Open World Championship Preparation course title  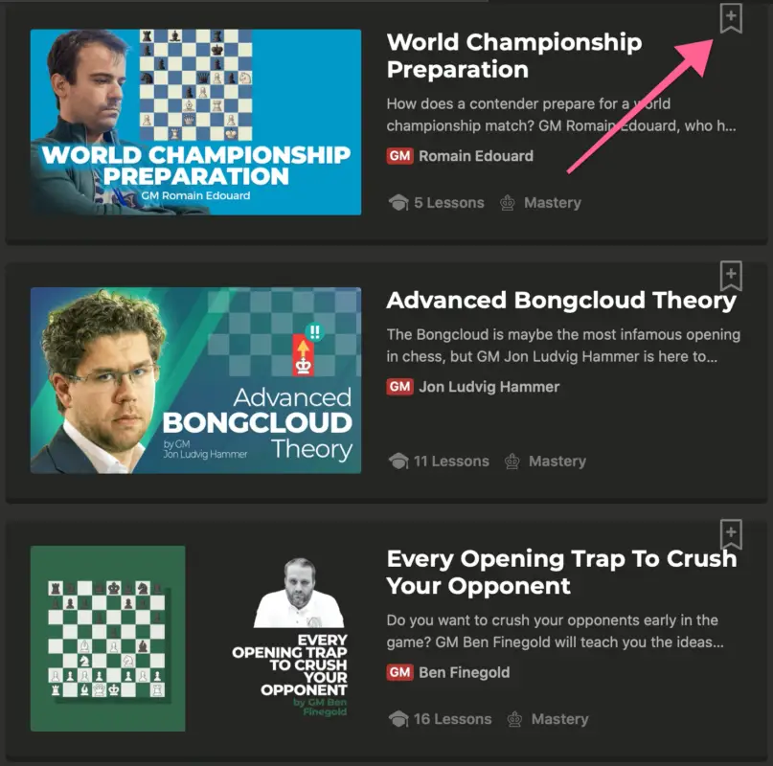tap(514, 56)
